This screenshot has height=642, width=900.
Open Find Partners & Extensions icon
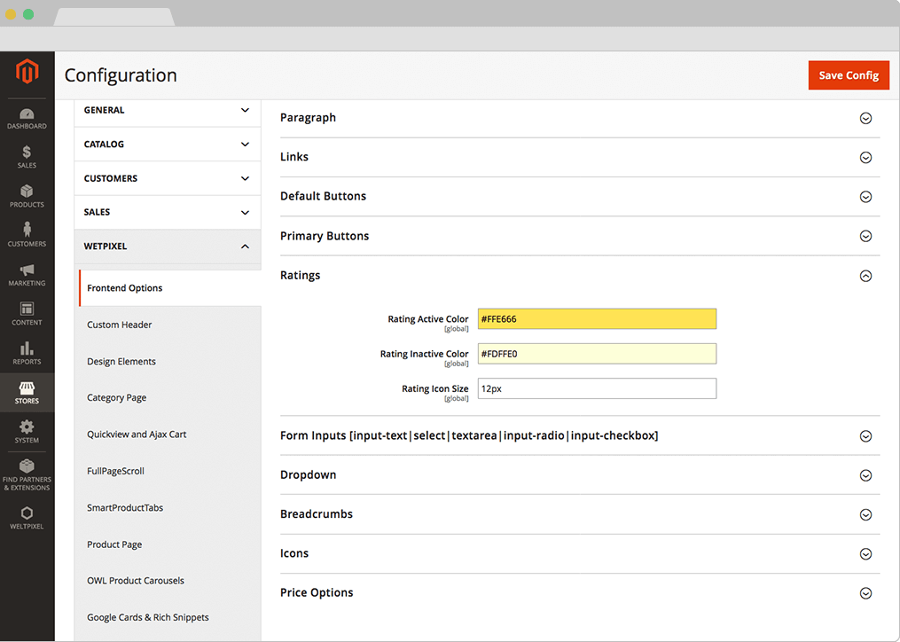[x=27, y=474]
